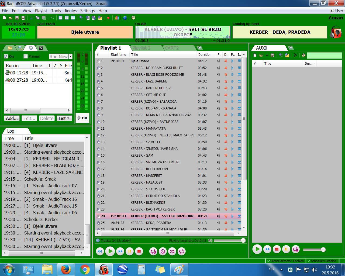The height and width of the screenshot is (276, 345).
Task: Toggle shuffle mode in main player
Action: click(x=172, y=251)
